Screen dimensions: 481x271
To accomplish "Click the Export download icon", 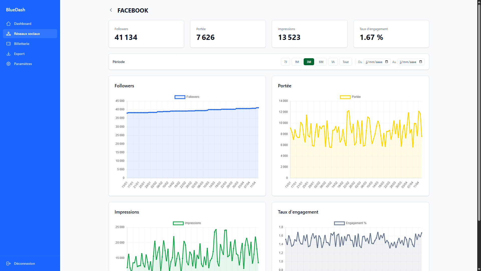I will (9, 54).
